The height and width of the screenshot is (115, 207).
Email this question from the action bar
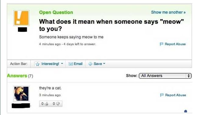[x=78, y=64]
